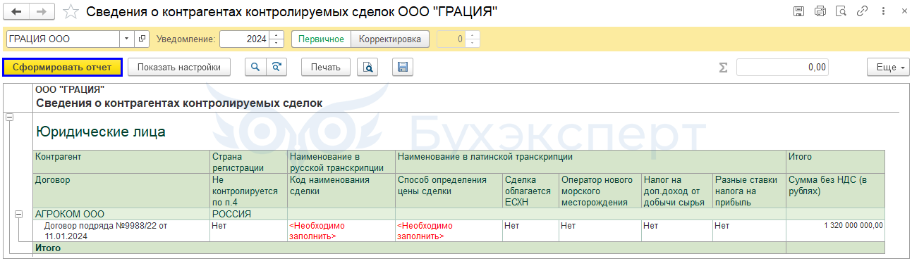This screenshot has height=261, width=912.
Task: Open the ГРАЦИЯ ООО organization dropdown arrow
Action: pos(126,39)
